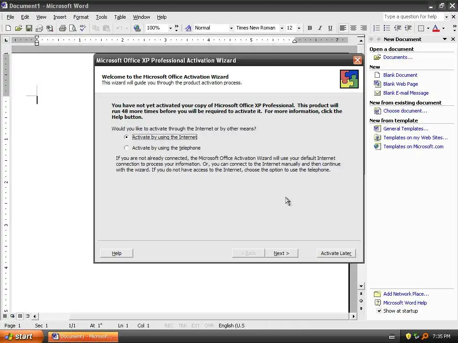The image size is (458, 343).
Task: Toggle Bold formatting
Action: 310,28
